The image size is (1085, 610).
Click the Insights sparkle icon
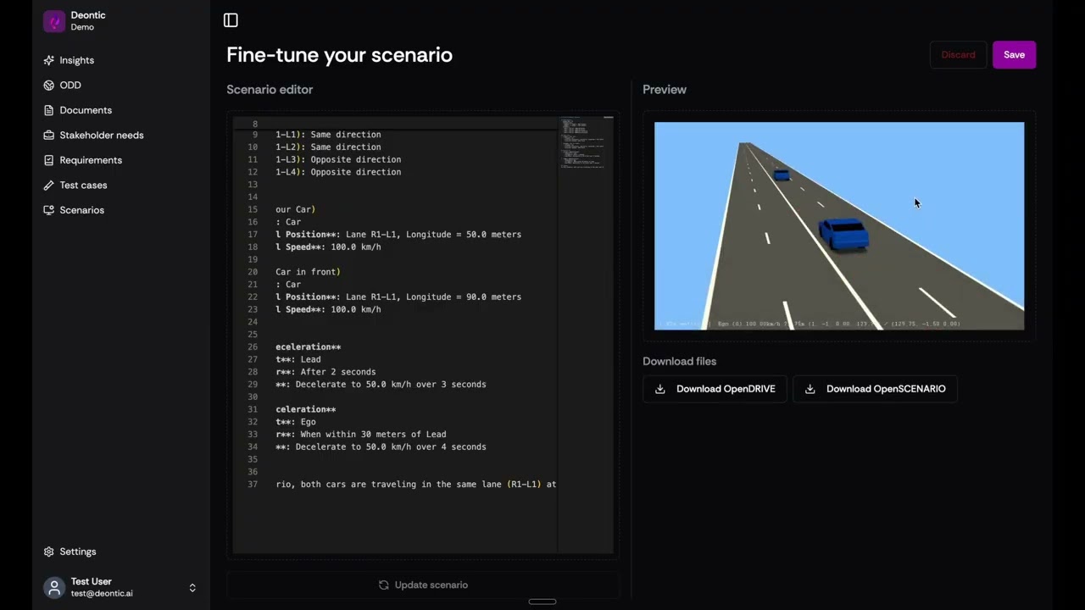pos(49,60)
